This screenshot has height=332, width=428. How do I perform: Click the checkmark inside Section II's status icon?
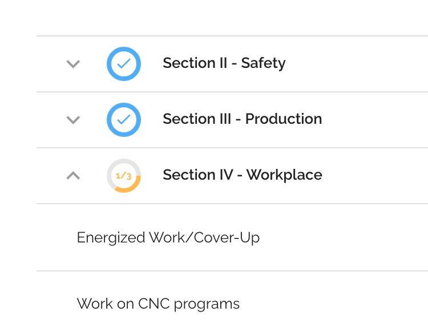(124, 64)
